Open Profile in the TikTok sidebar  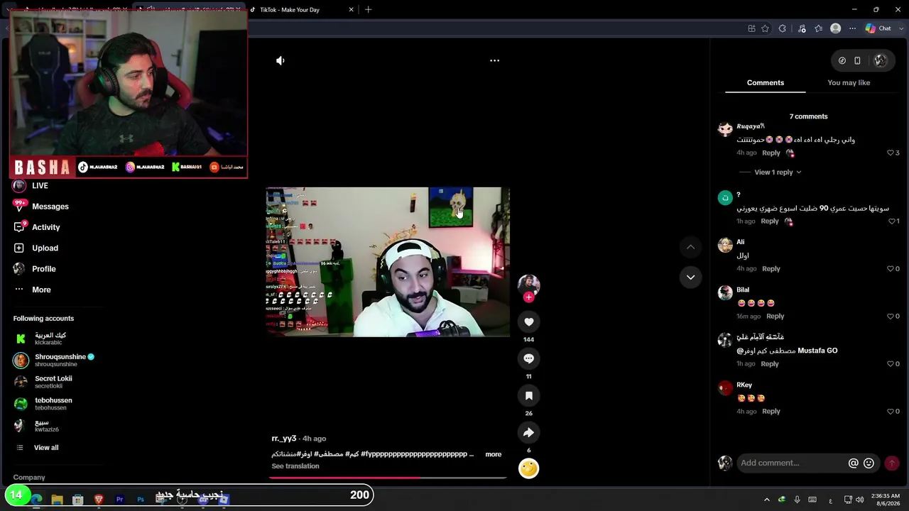coord(35,269)
